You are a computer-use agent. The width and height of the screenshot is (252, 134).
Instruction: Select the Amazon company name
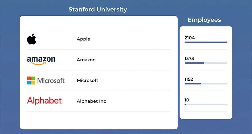86,60
